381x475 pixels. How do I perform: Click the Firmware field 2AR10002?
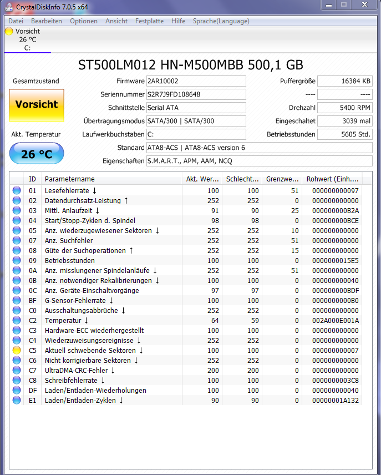tap(196, 81)
